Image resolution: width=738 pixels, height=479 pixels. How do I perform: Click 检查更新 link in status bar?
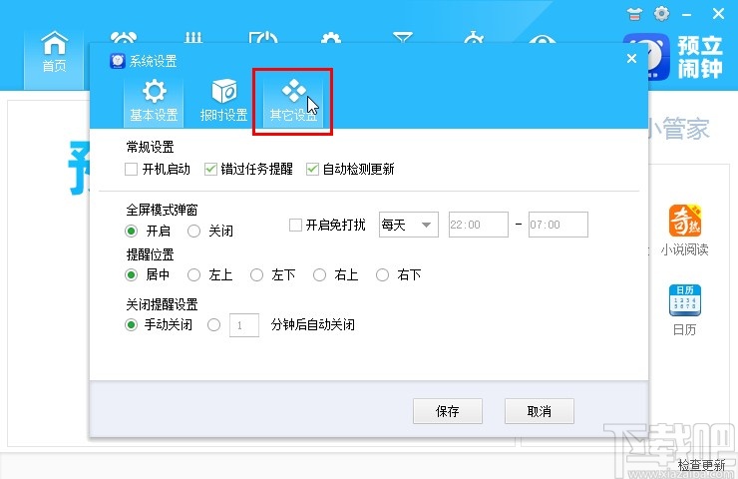pos(701,465)
